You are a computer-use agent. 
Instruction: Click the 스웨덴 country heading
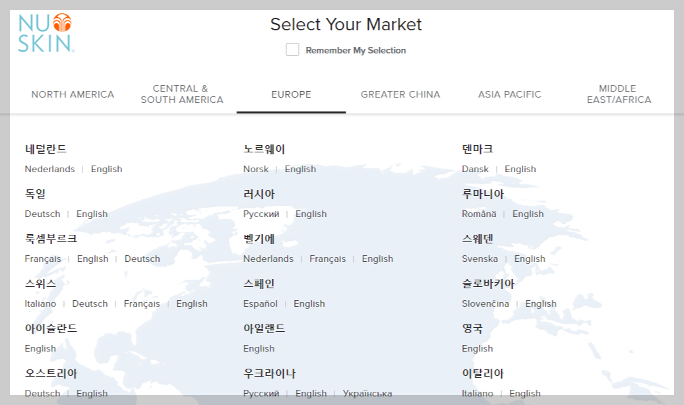click(478, 239)
